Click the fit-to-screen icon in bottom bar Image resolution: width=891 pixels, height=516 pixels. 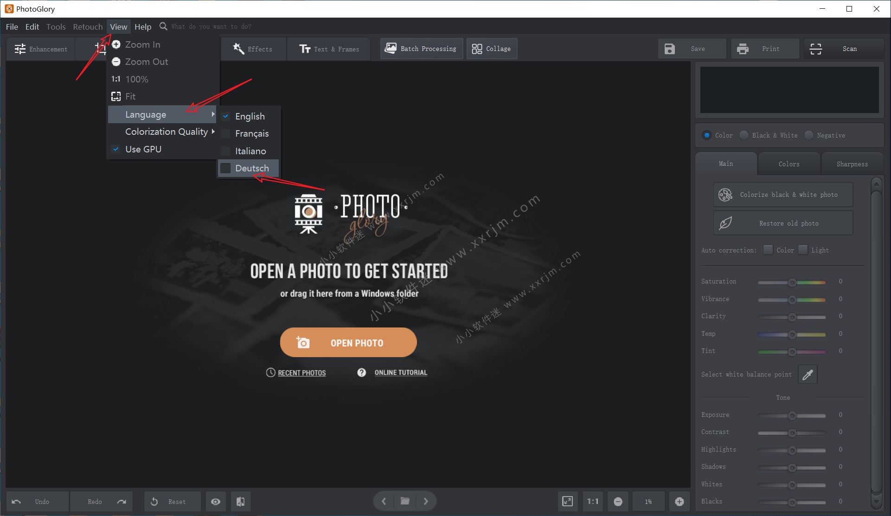click(x=567, y=502)
